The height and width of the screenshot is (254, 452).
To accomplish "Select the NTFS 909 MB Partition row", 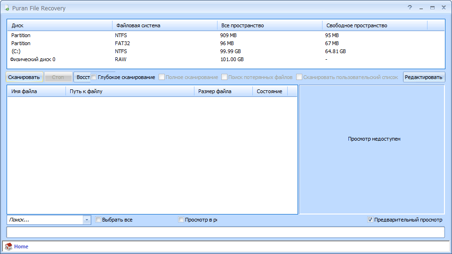I will (x=226, y=35).
